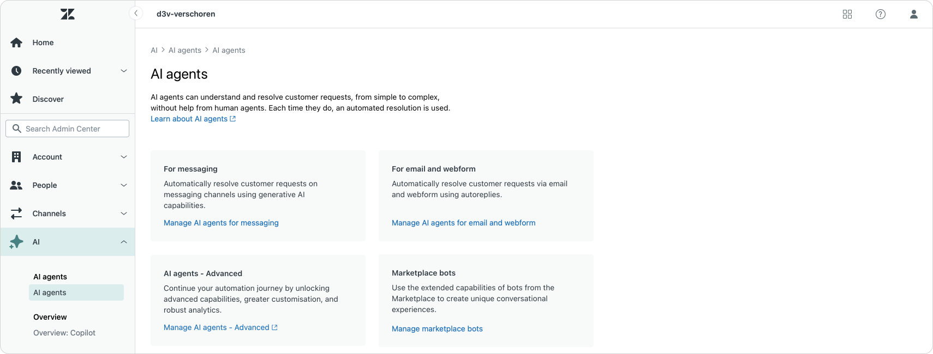Click the Home house icon
The image size is (933, 354).
click(x=16, y=42)
